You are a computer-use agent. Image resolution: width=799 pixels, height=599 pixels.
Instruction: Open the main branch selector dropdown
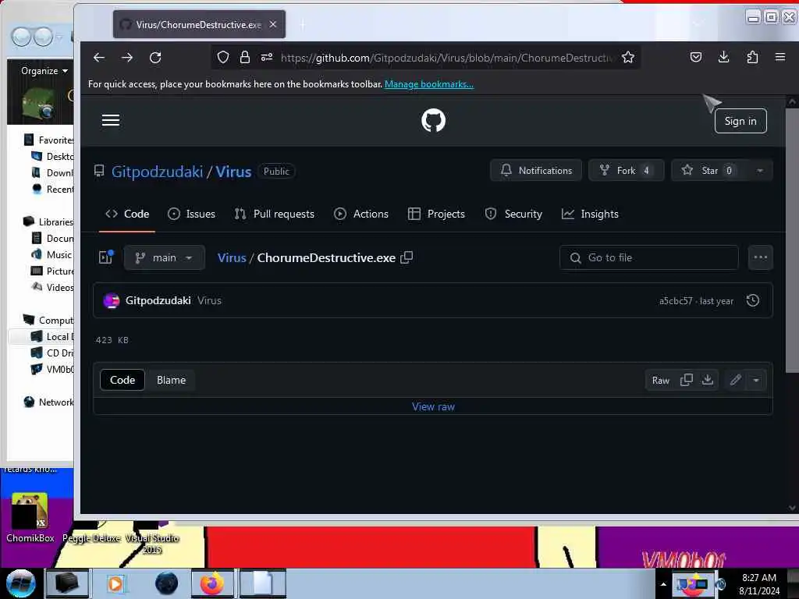click(x=164, y=257)
